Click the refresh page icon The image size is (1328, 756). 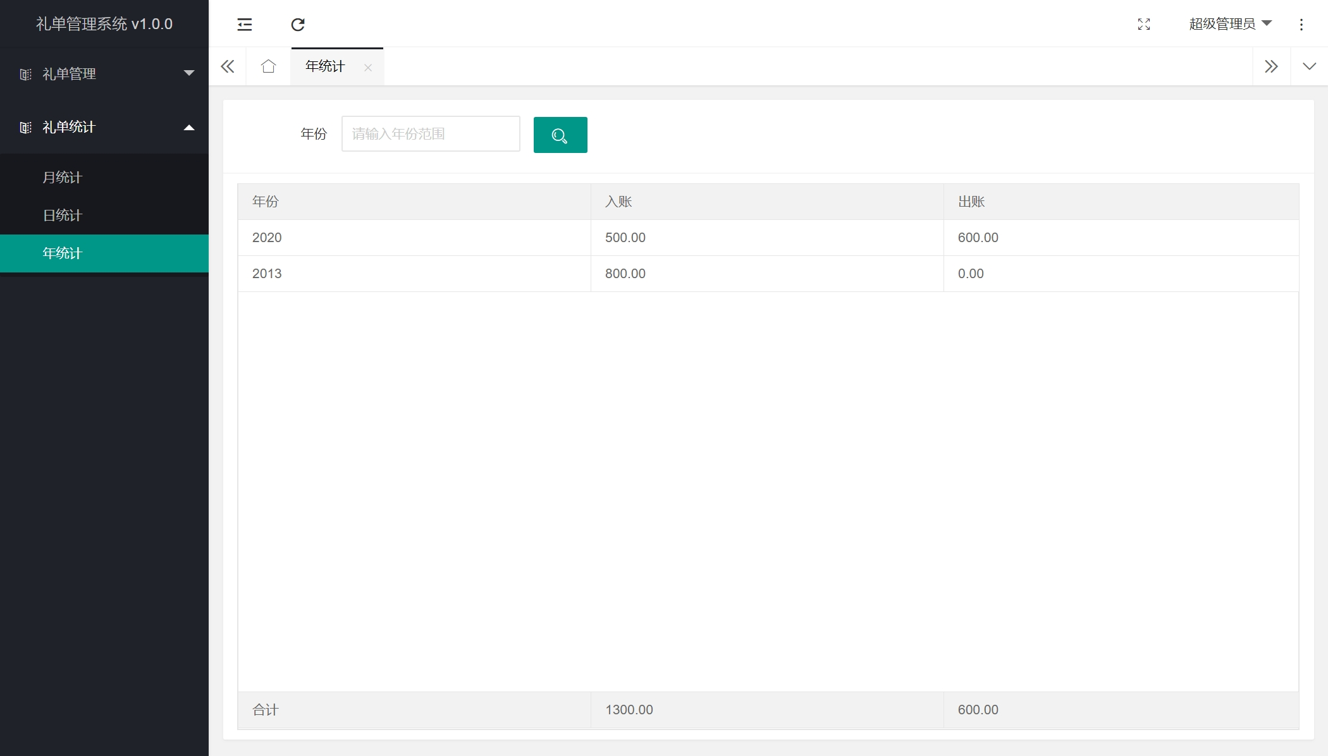pos(298,25)
